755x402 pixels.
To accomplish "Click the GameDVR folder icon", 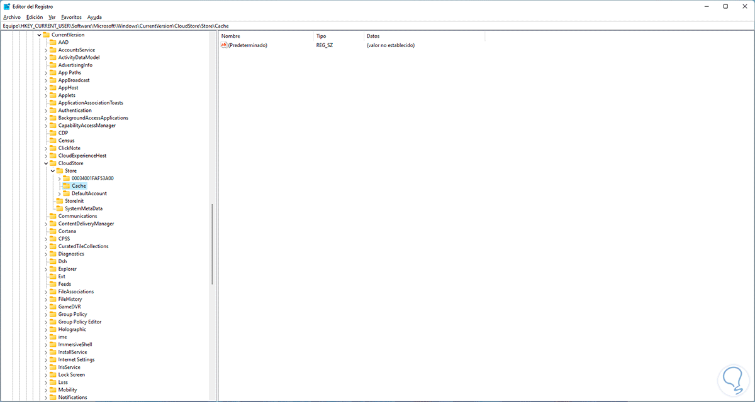I will pyautogui.click(x=53, y=307).
